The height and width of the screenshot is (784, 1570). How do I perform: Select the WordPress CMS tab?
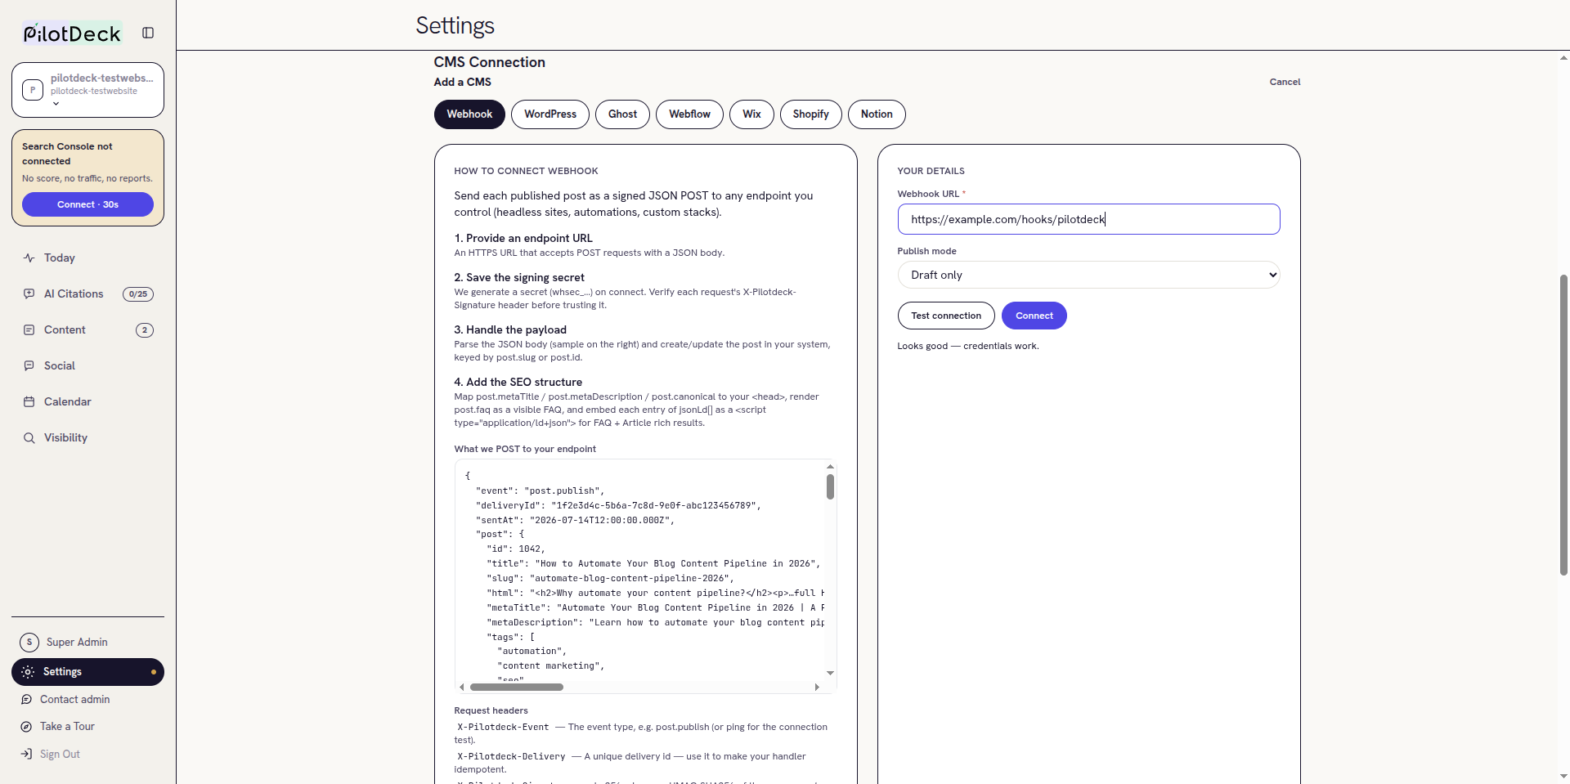click(x=550, y=114)
